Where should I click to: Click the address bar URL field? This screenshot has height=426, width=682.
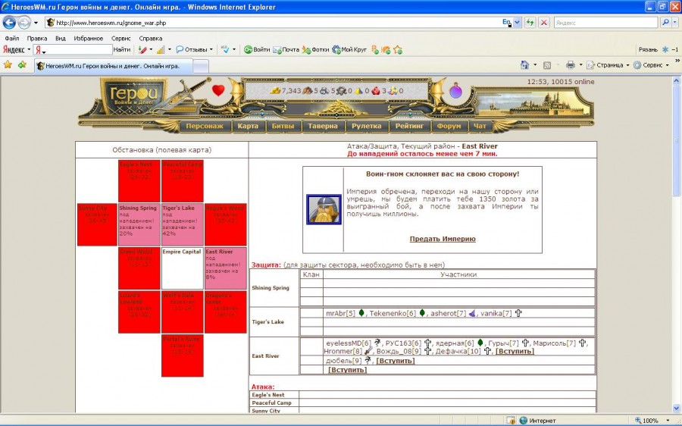(x=278, y=23)
